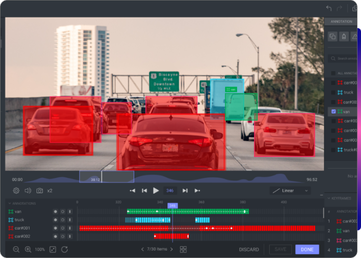Click the car#002 vertical-bar button in timeline

pyautogui.click(x=70, y=236)
